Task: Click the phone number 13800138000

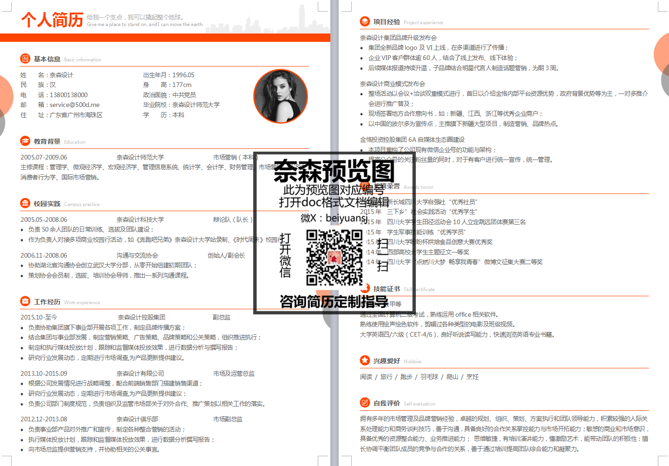Action: [x=68, y=95]
